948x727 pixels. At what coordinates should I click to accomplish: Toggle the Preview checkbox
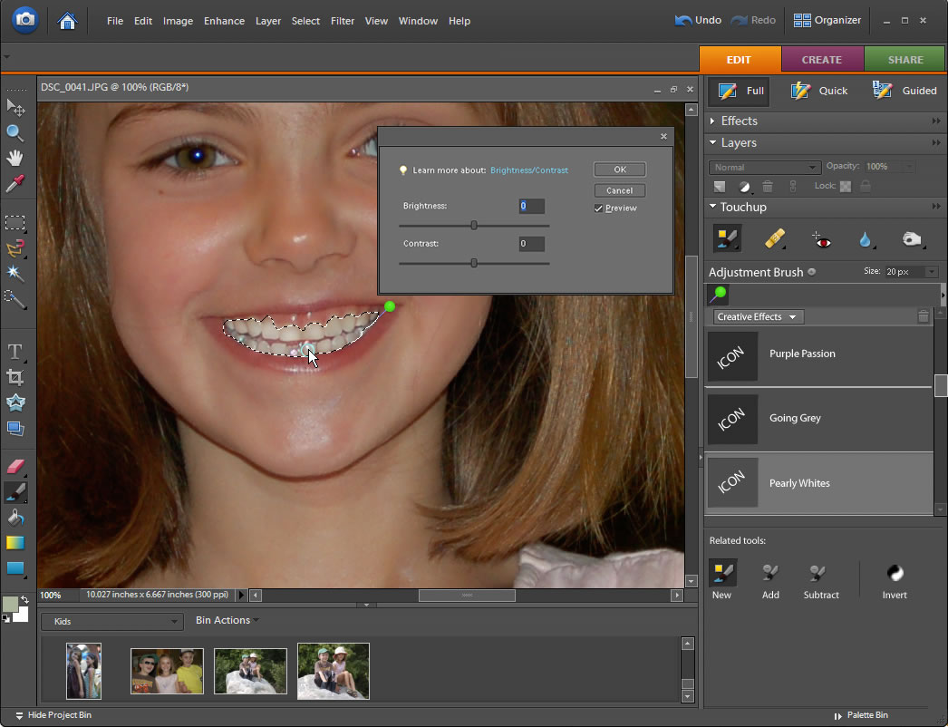[598, 208]
